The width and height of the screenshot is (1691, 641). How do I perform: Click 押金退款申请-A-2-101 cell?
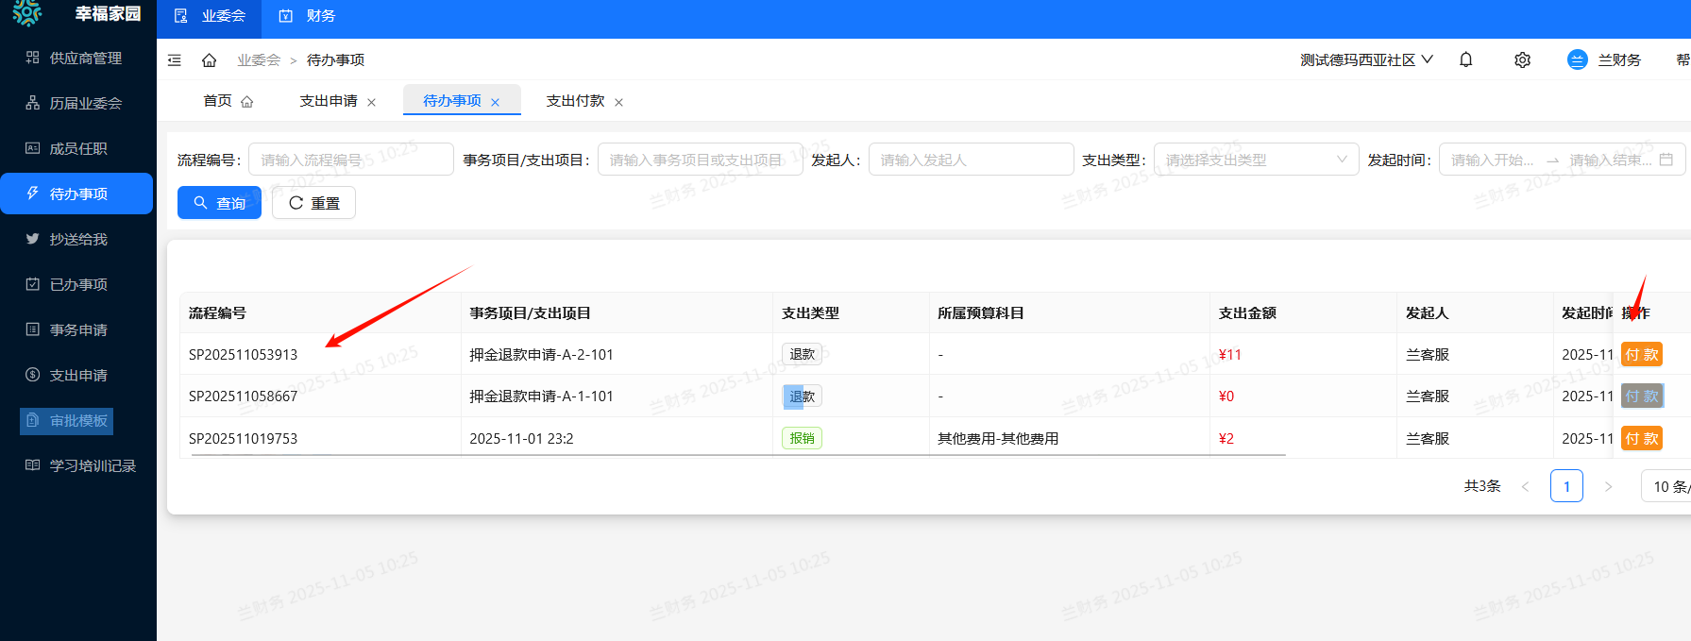pos(541,355)
